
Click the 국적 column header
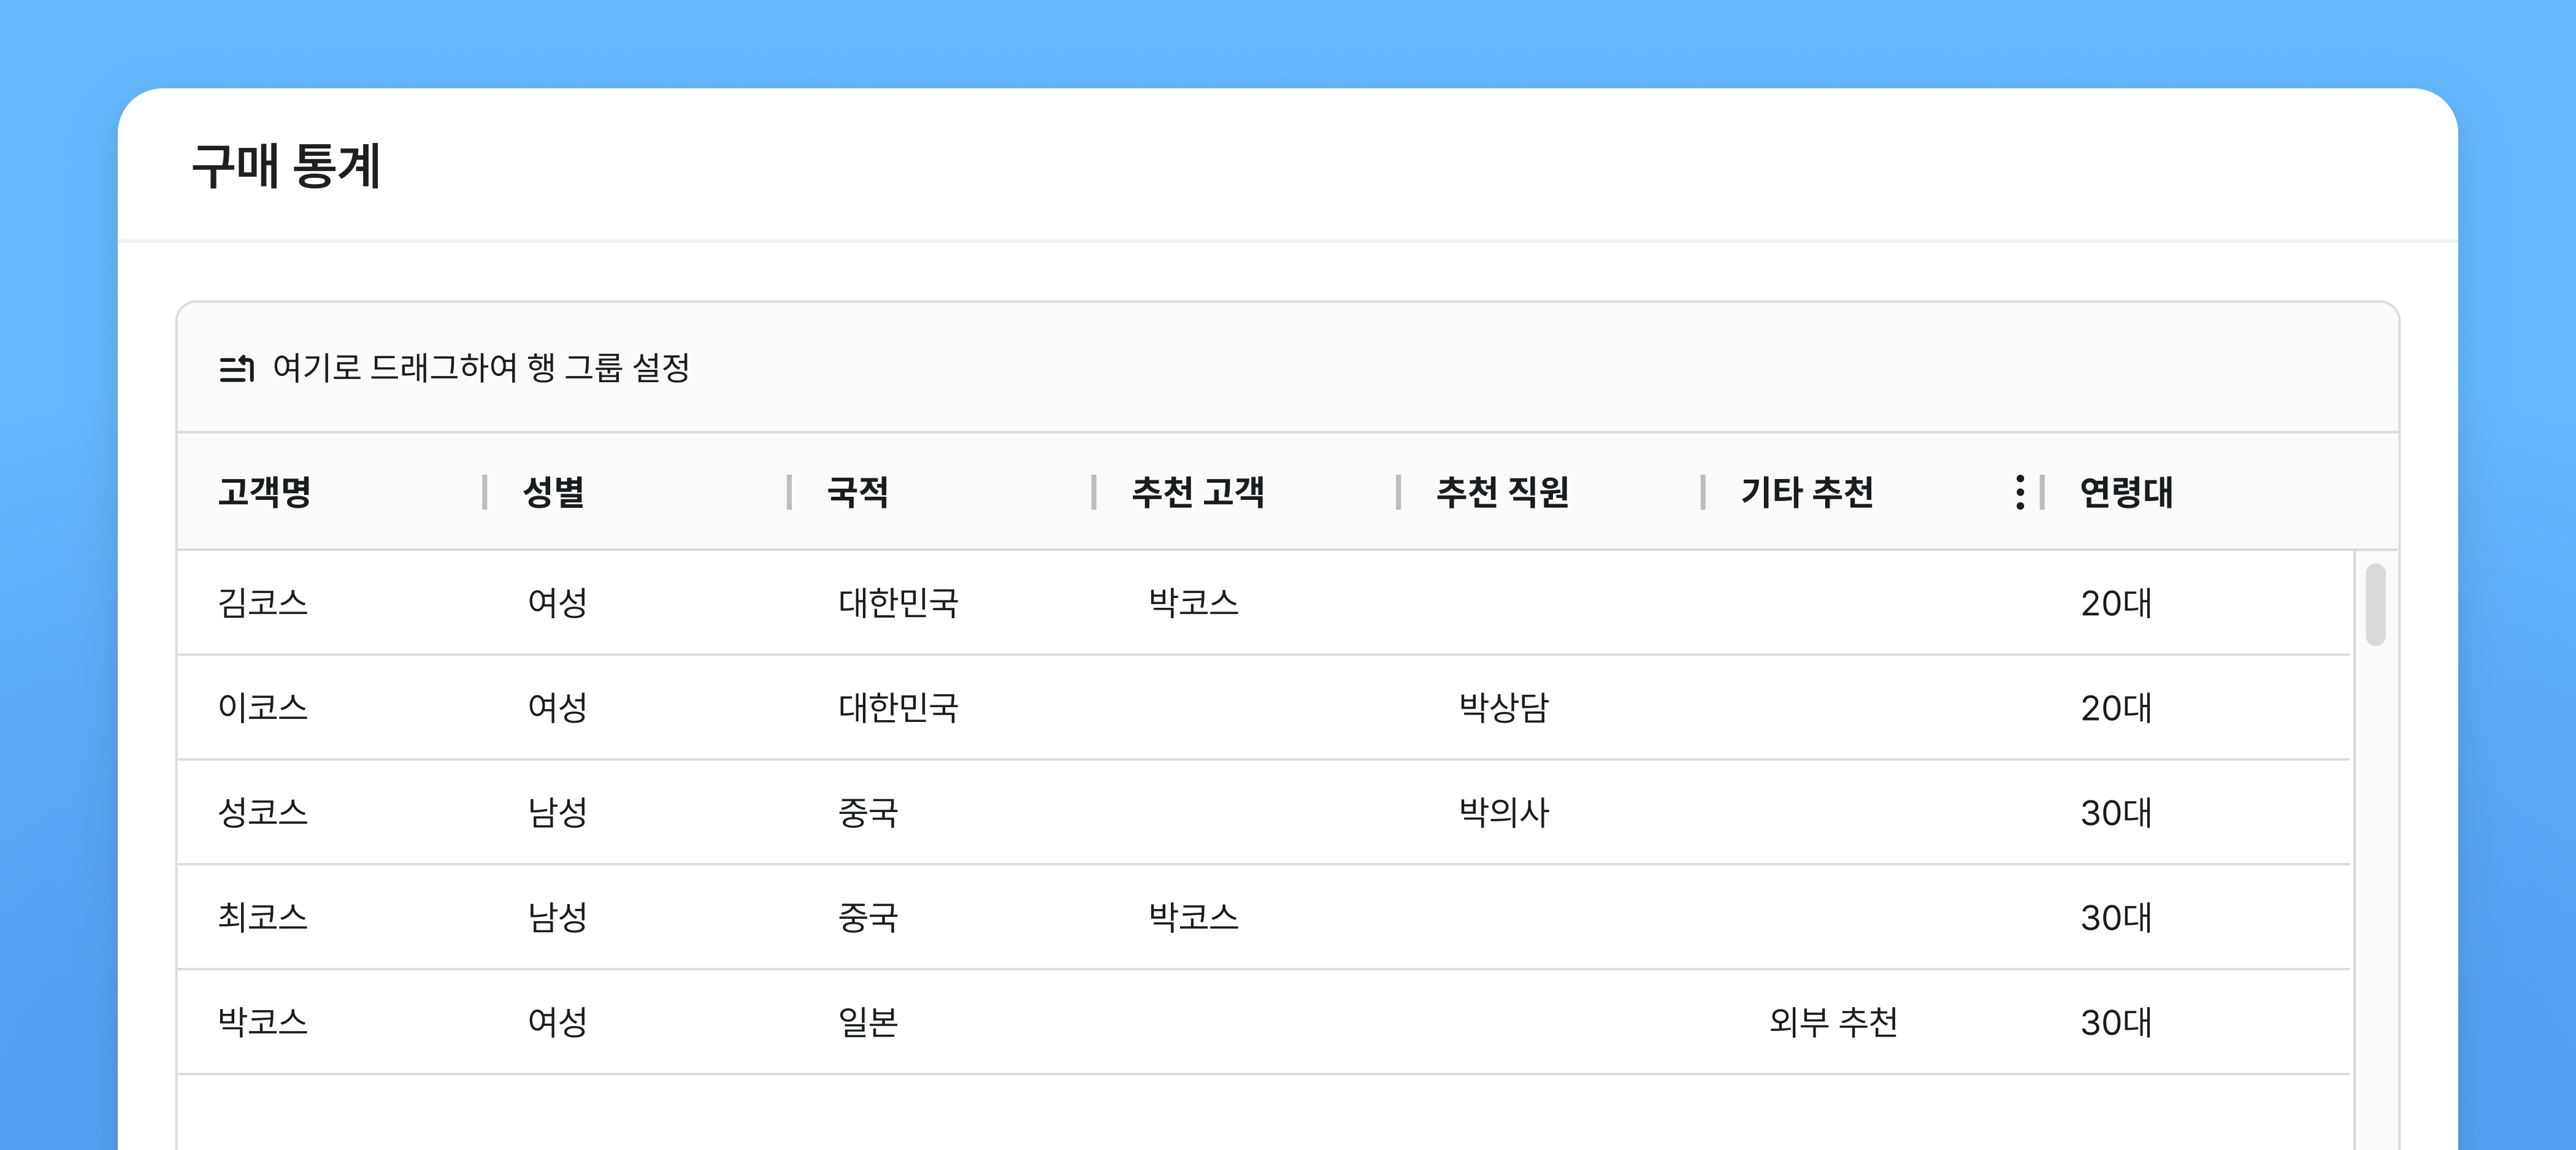[857, 492]
